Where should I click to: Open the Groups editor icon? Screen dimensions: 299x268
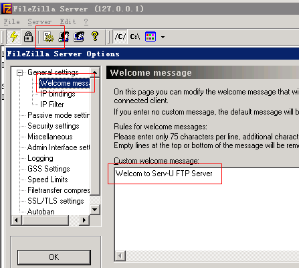(79, 37)
